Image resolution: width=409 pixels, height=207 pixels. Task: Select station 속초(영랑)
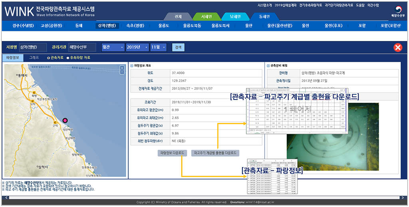click(135, 26)
